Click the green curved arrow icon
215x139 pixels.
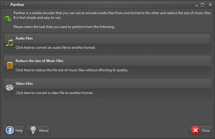(x=8, y=19)
